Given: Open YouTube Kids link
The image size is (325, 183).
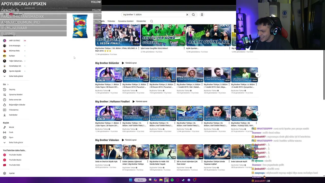Looking at the screenshot, I should [11, 165].
